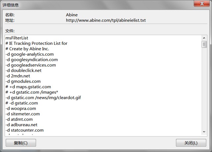Select the '-d woopra.com' entry
The height and width of the screenshot is (152, 212).
(x=21, y=108)
